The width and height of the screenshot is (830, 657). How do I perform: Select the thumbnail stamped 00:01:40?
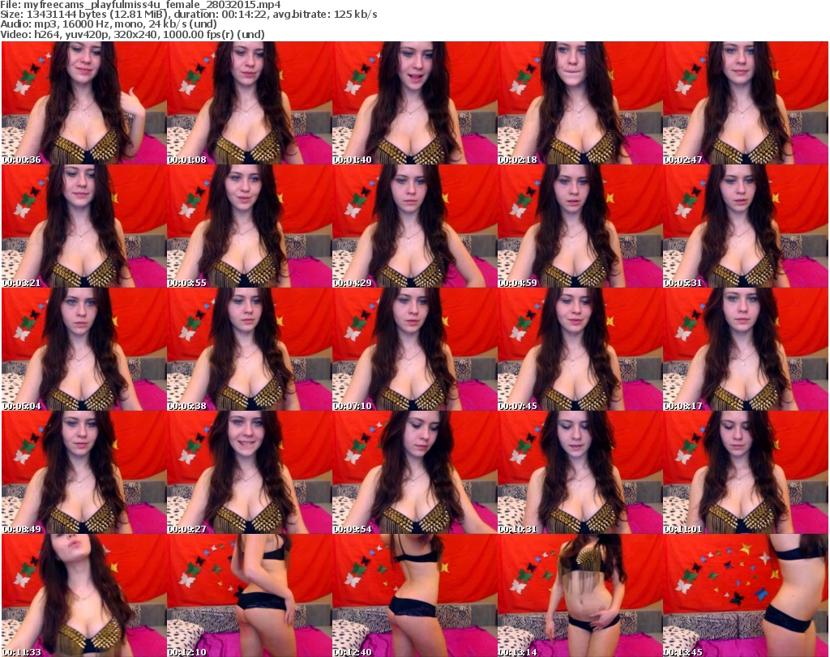click(x=414, y=103)
